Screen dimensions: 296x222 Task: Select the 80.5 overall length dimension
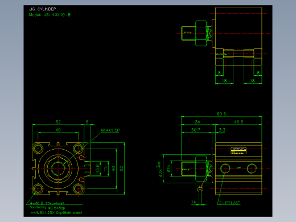[221, 114]
